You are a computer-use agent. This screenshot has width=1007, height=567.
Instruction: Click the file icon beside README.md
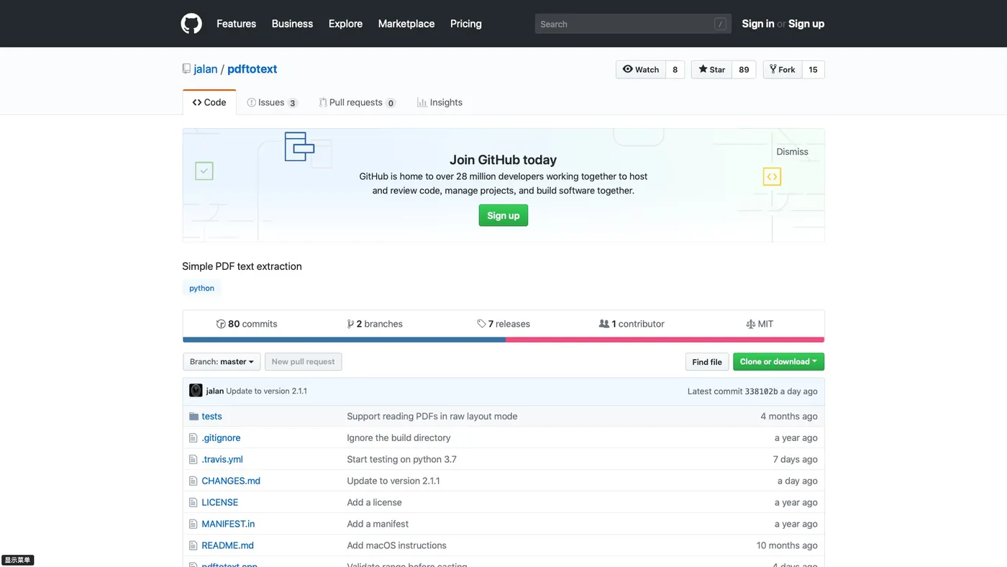point(193,545)
